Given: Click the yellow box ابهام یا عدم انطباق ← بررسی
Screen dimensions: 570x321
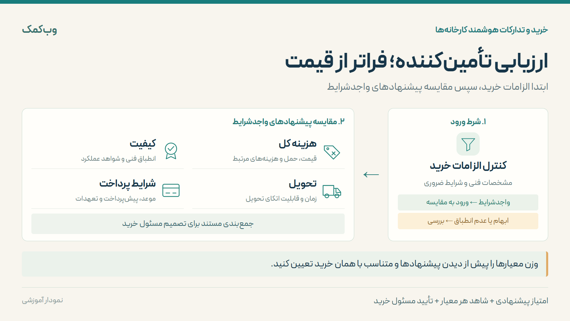Looking at the screenshot, I should click(x=468, y=221).
